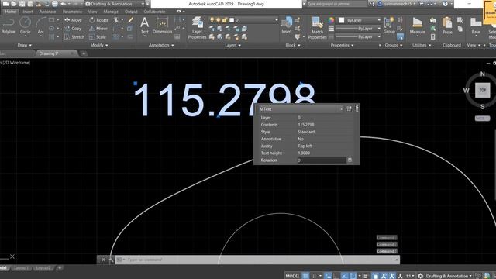Select the Circle draw tool
This screenshot has height=279, width=496.
[26, 26]
